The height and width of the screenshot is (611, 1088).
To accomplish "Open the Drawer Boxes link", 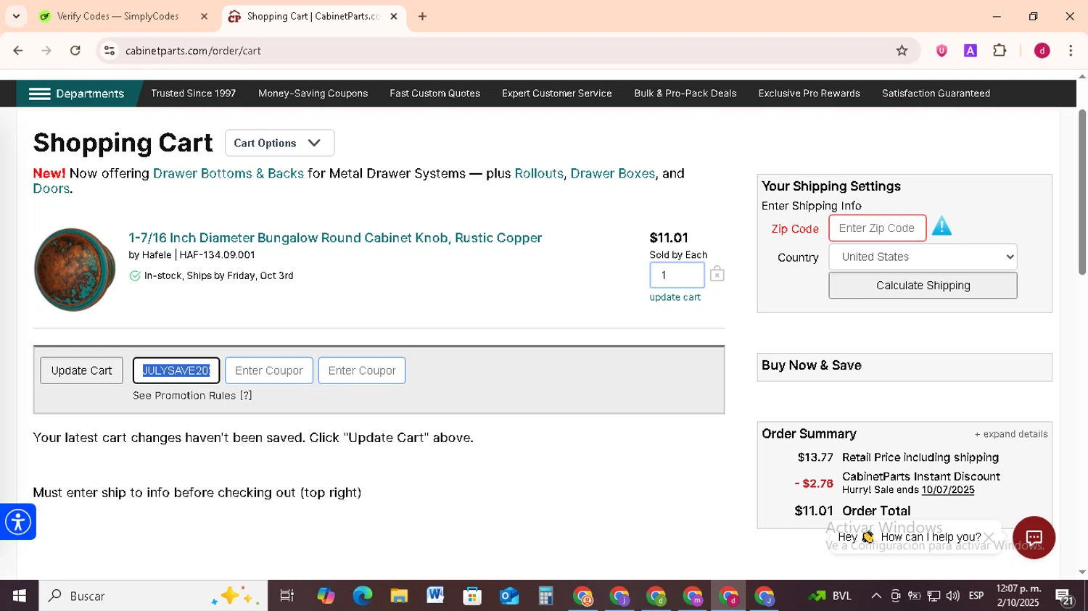I will pos(612,173).
